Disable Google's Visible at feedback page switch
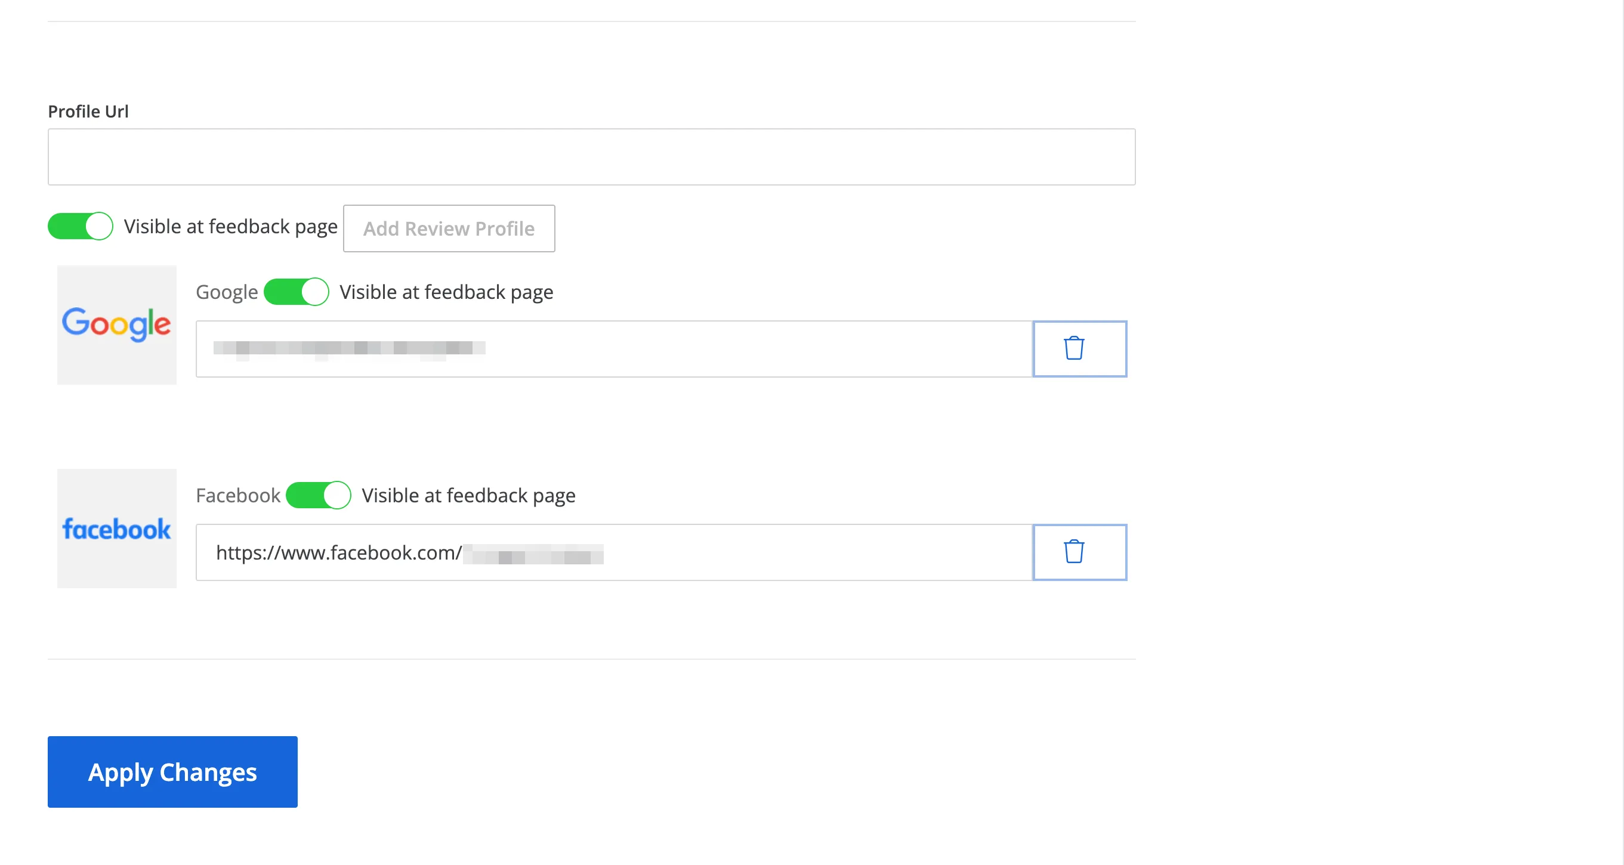This screenshot has width=1624, height=865. [x=297, y=292]
